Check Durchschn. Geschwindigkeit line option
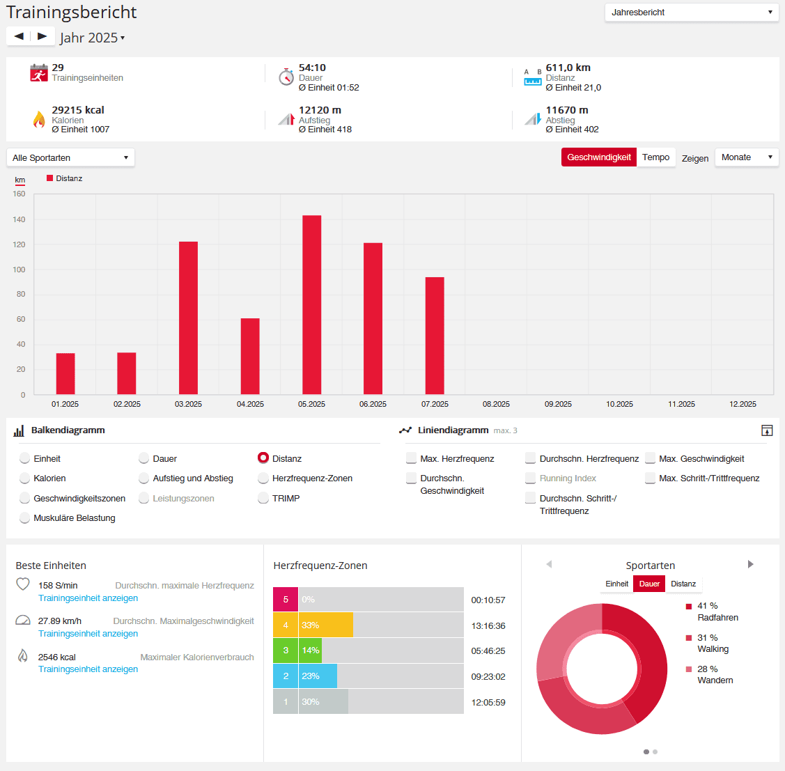The height and width of the screenshot is (771, 785). tap(411, 478)
